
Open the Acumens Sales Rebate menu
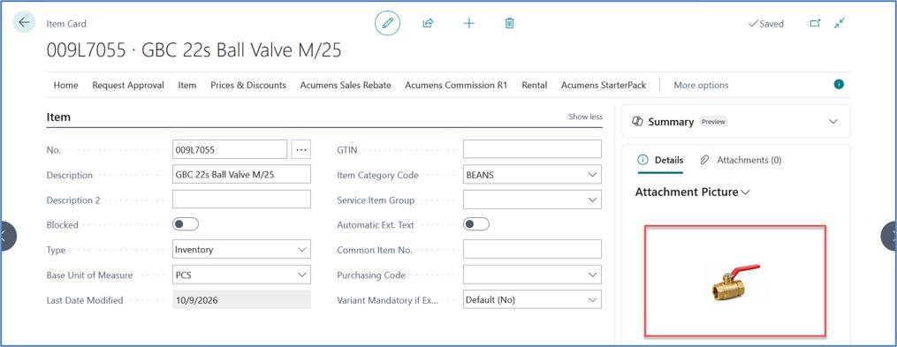[x=346, y=85]
